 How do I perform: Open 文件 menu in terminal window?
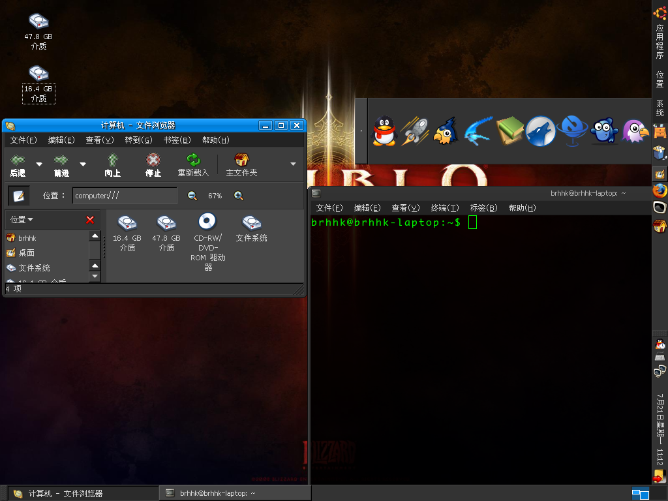pos(329,208)
